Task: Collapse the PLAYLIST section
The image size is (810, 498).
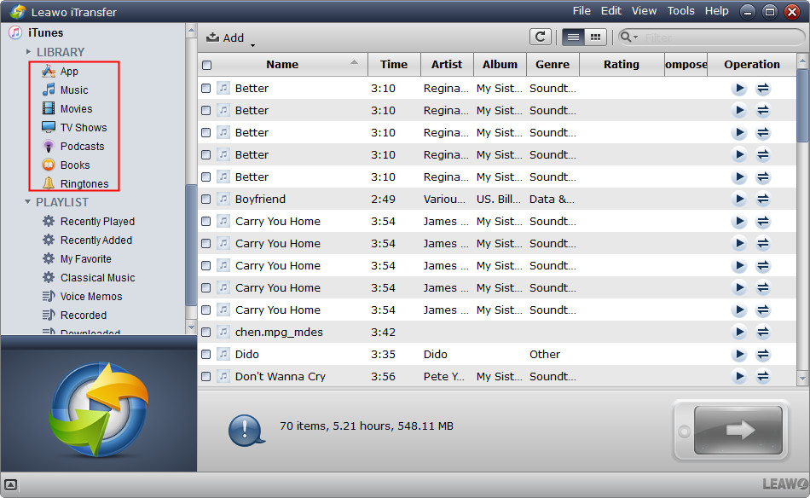Action: (x=28, y=202)
